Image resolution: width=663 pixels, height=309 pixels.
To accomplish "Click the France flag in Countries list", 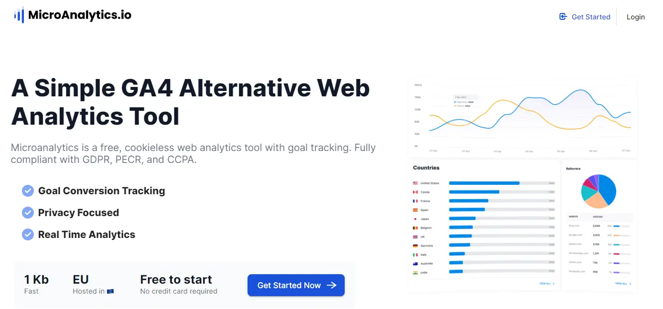I will coord(415,201).
